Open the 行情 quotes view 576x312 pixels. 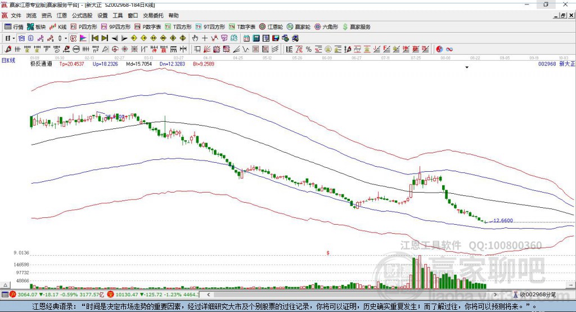tap(14, 27)
